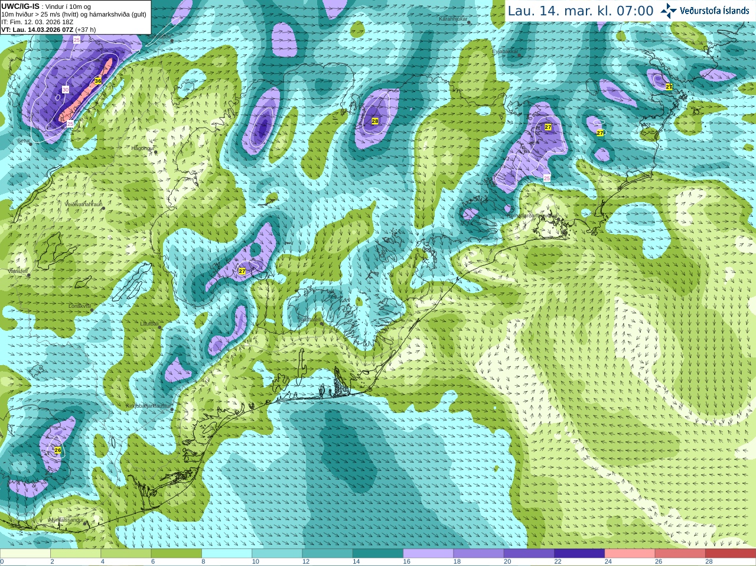Image resolution: width=756 pixels, height=566 pixels.
Task: Select the date header Lau. 14. mar. kl. 07:00
Action: click(581, 11)
